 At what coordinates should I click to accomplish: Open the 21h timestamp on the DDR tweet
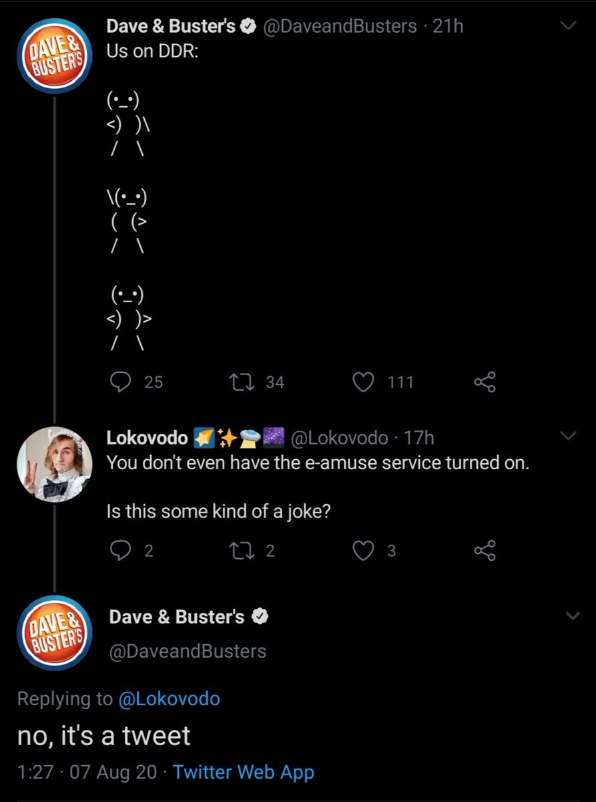448,26
